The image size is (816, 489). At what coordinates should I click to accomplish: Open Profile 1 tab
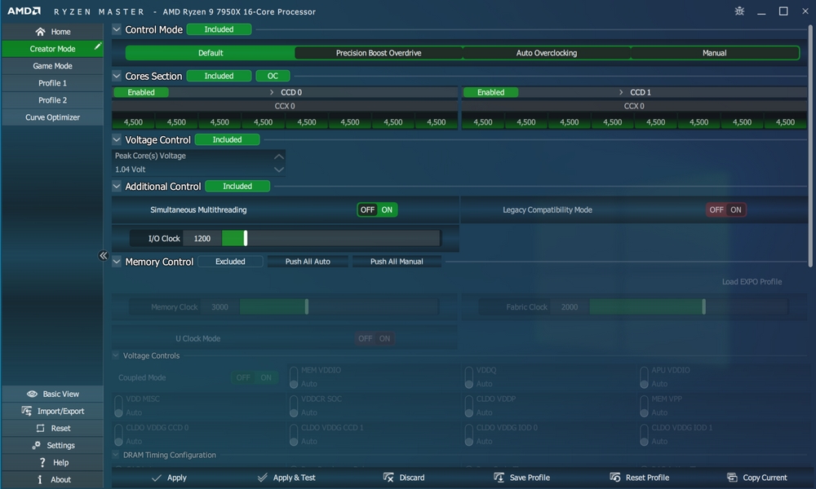(52, 83)
